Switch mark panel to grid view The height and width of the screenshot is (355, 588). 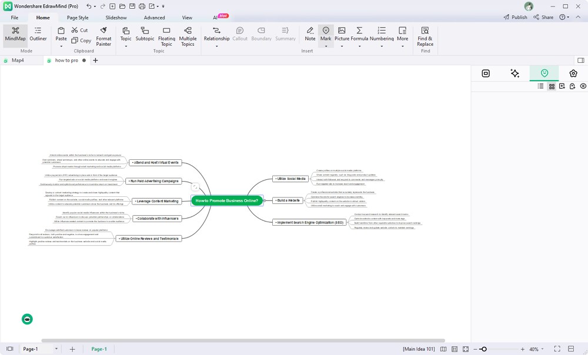point(552,86)
